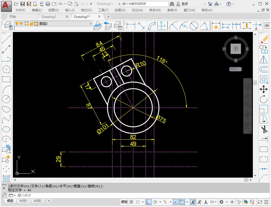The width and height of the screenshot is (271, 207).
Task: Unlock layer 图层2 via its padlock icon
Action: tap(31, 24)
